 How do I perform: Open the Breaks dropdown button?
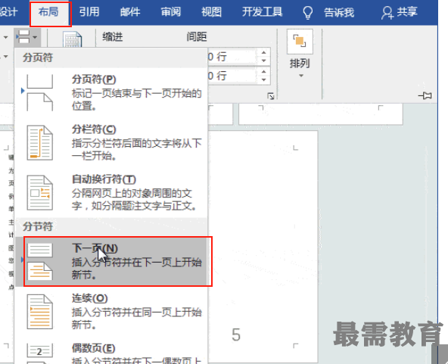point(27,37)
